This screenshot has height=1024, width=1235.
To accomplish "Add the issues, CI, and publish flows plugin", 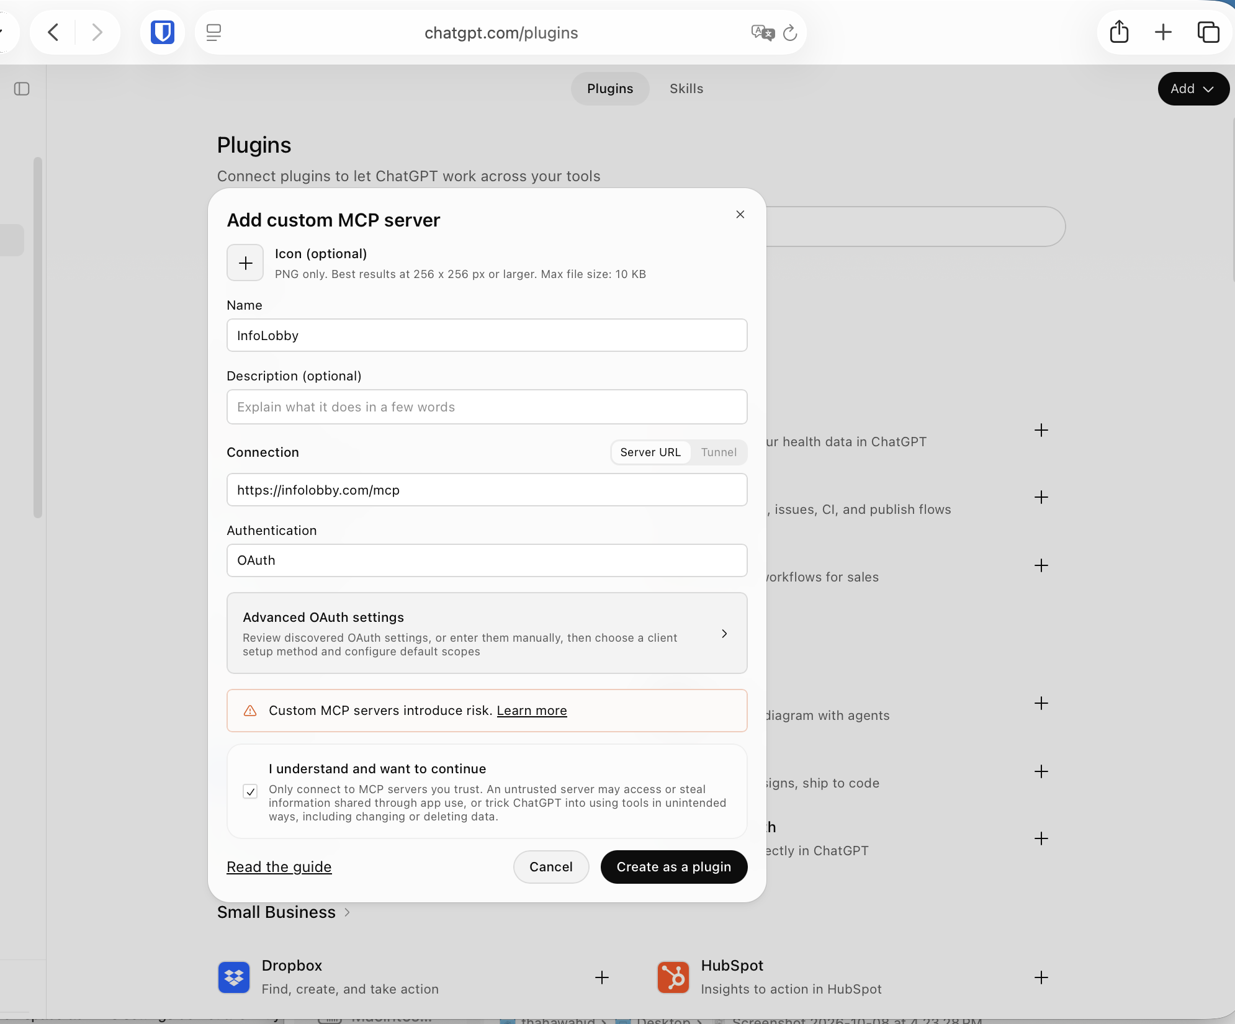I will click(x=1041, y=497).
